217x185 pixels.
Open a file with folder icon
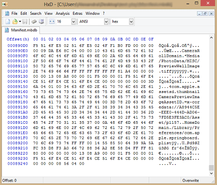15,22
